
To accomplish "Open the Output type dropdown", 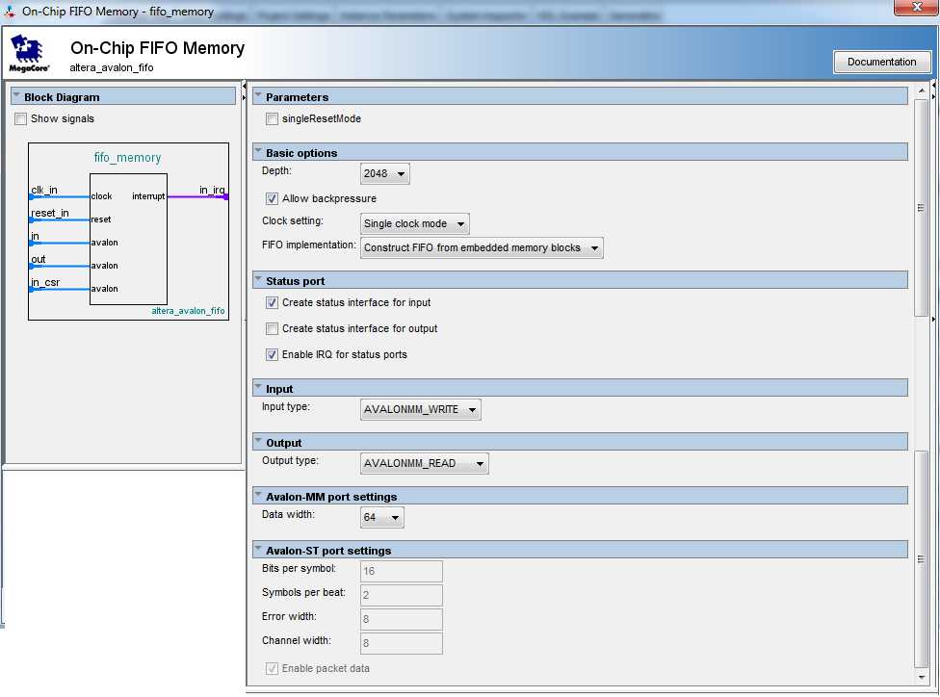I will coord(425,463).
